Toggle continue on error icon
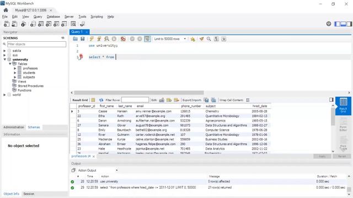Screen dimensions: 353x198 click(123, 39)
